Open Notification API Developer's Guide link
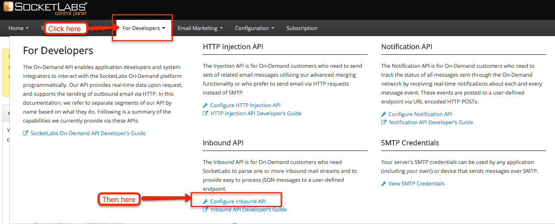555x224 pixels. click(x=431, y=122)
